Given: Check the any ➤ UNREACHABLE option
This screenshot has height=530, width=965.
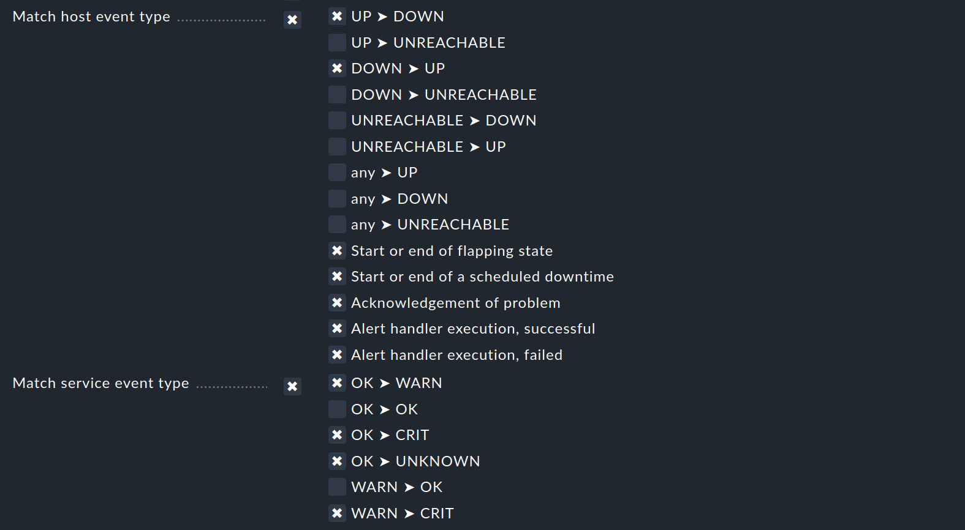Looking at the screenshot, I should coord(338,224).
